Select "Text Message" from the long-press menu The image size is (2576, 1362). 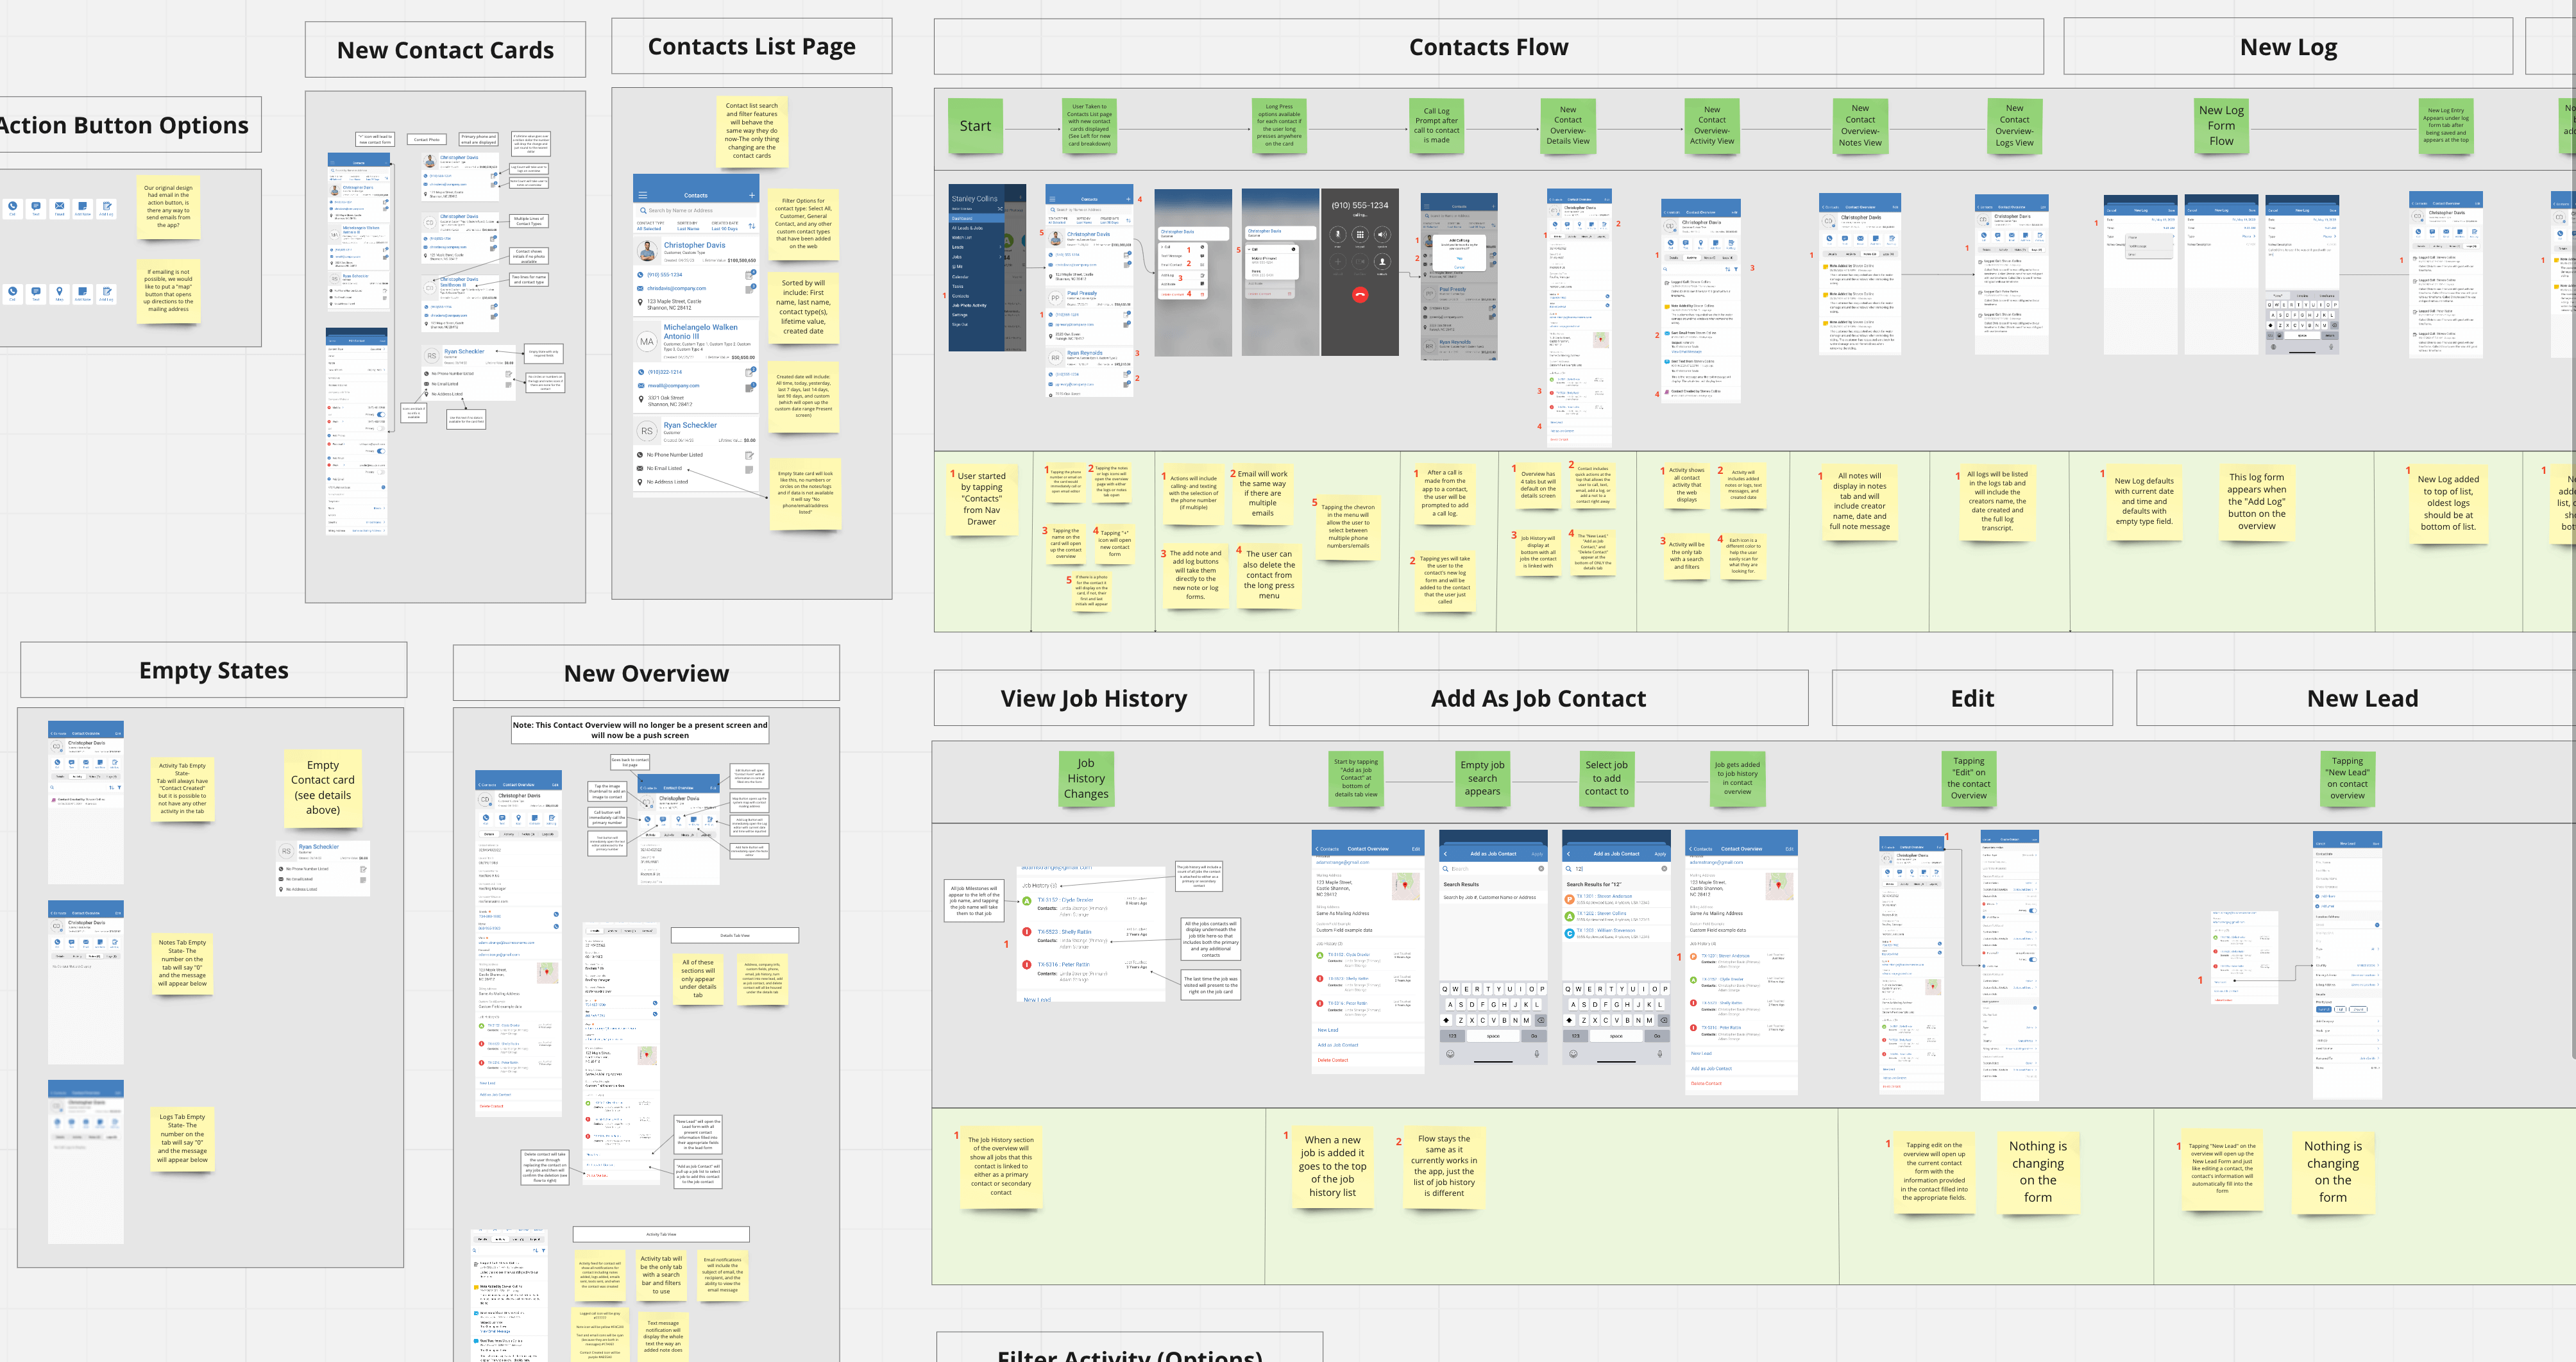click(x=1172, y=256)
